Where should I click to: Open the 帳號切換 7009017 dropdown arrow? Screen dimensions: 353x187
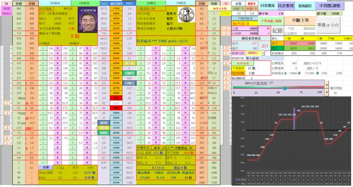click(x=263, y=53)
